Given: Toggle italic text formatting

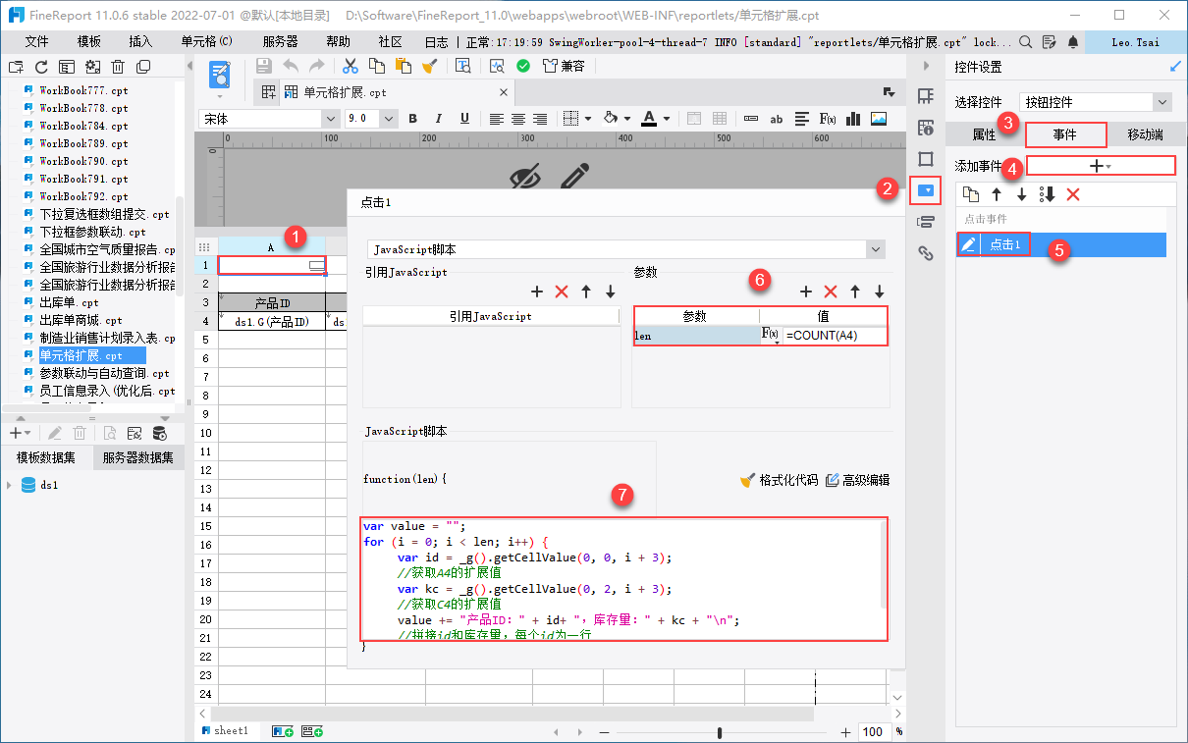Looking at the screenshot, I should coord(439,119).
